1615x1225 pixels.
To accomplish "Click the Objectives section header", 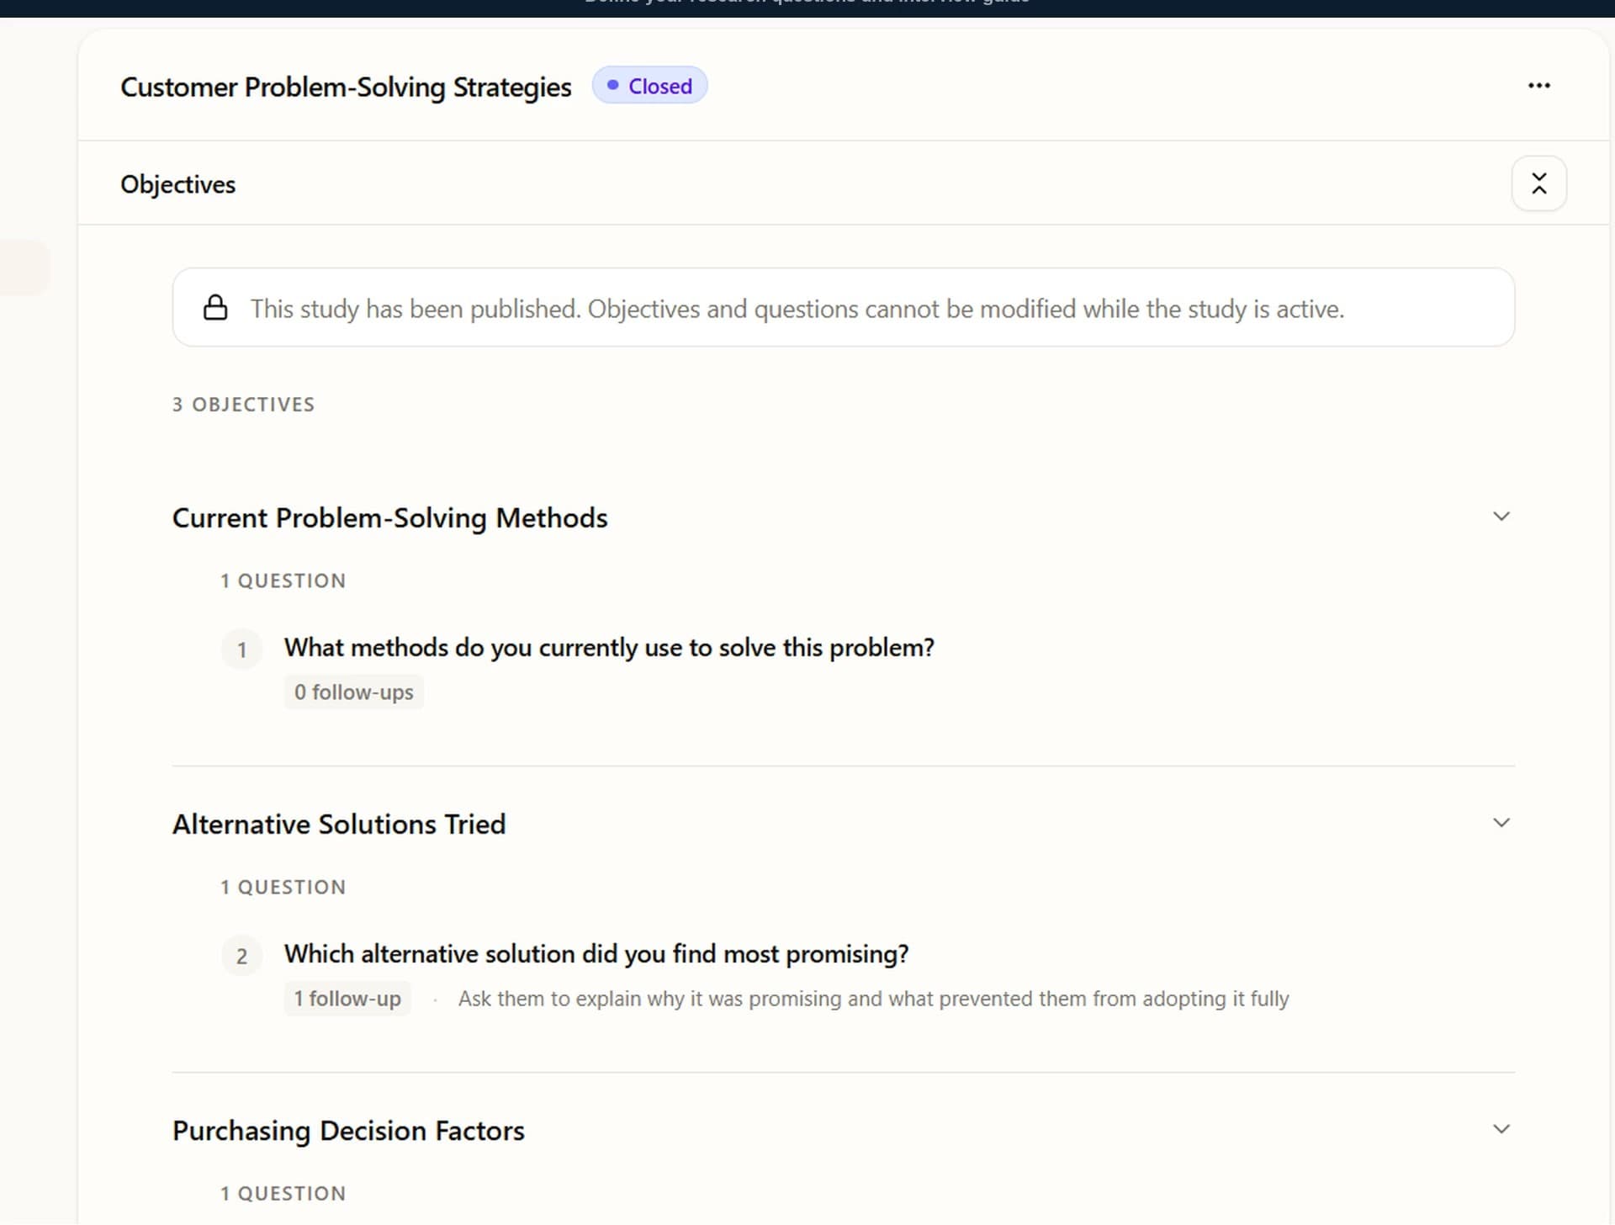I will tap(177, 183).
